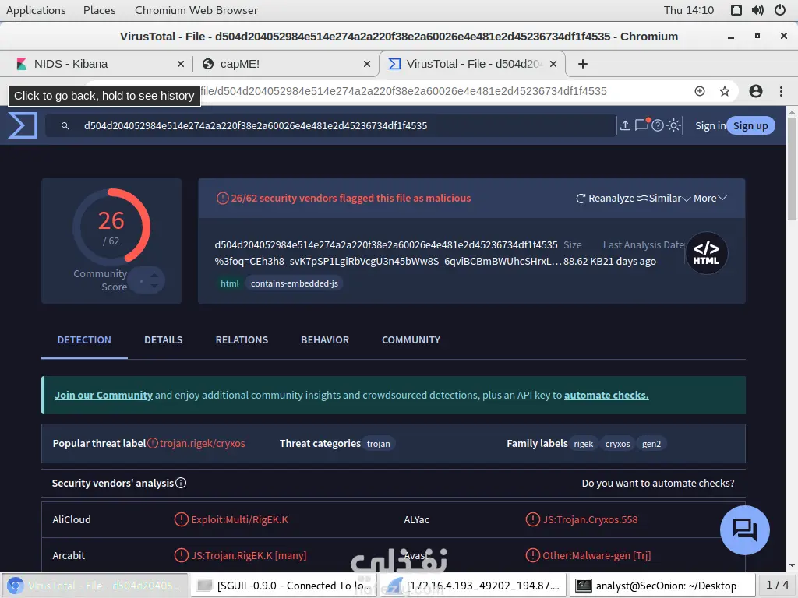This screenshot has height=598, width=798.
Task: Upload a file using the upload icon
Action: [x=626, y=125]
